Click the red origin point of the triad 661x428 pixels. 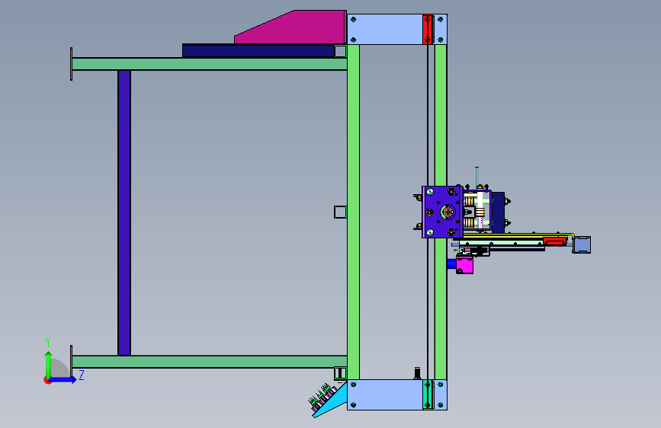point(47,380)
